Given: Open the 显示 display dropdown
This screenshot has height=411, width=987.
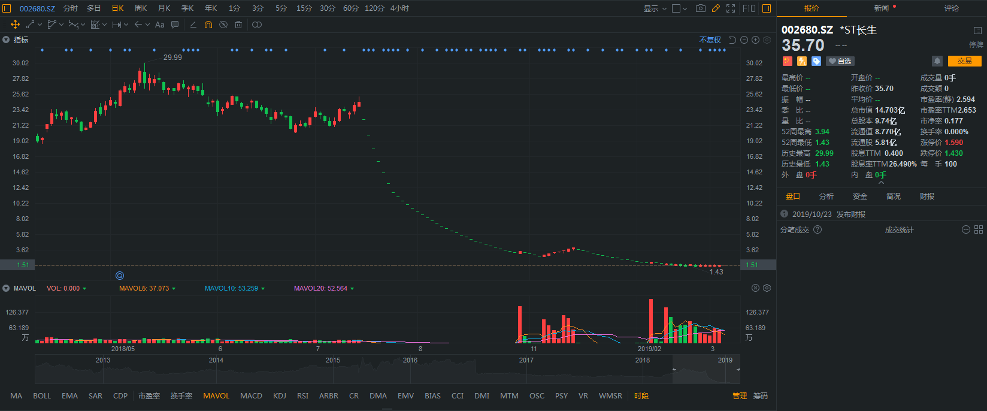Looking at the screenshot, I should [x=655, y=8].
